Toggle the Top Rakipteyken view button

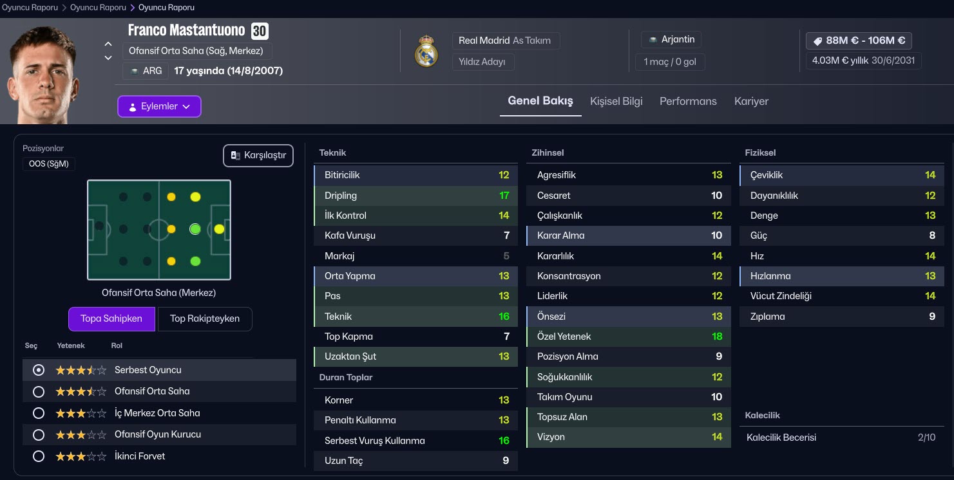204,318
